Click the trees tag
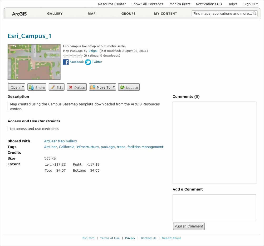264x246 pixels. coord(121,147)
